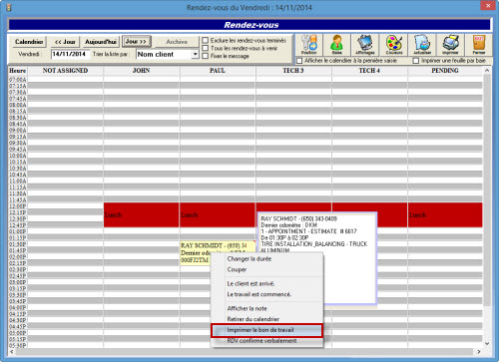This screenshot has height=362, width=499.
Task: Check Afficher le calendrier à la première saisie
Action: click(x=299, y=61)
